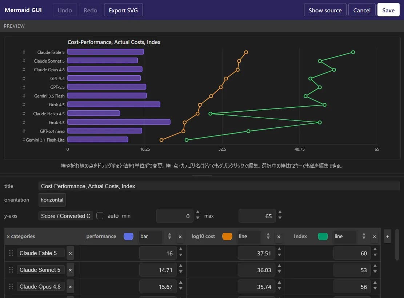Grab the drag handle beside Gemini 3.5 Flash in preview
The image size is (404, 298).
click(24, 96)
